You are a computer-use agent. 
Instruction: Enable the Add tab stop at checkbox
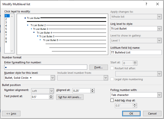112,100
